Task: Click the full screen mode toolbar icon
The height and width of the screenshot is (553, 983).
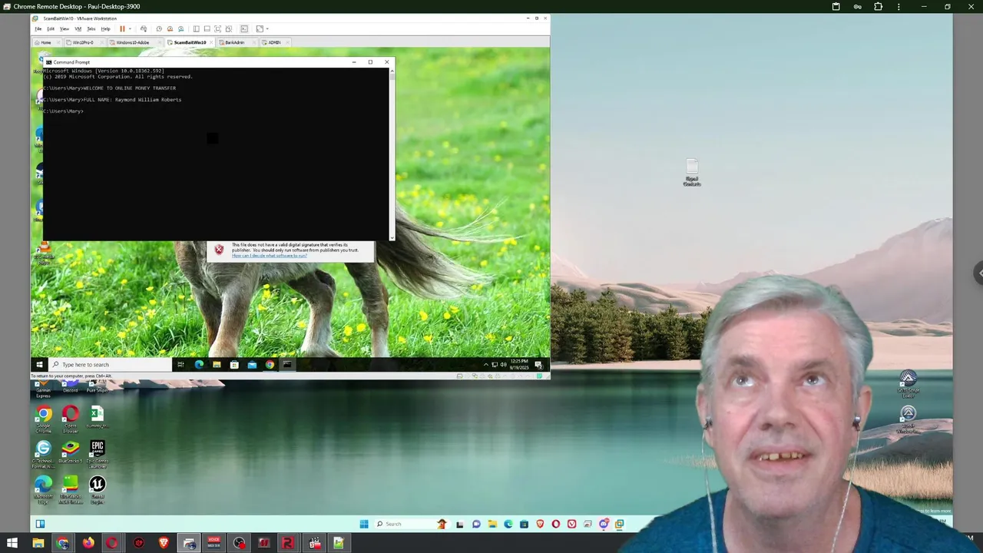Action: click(x=217, y=29)
